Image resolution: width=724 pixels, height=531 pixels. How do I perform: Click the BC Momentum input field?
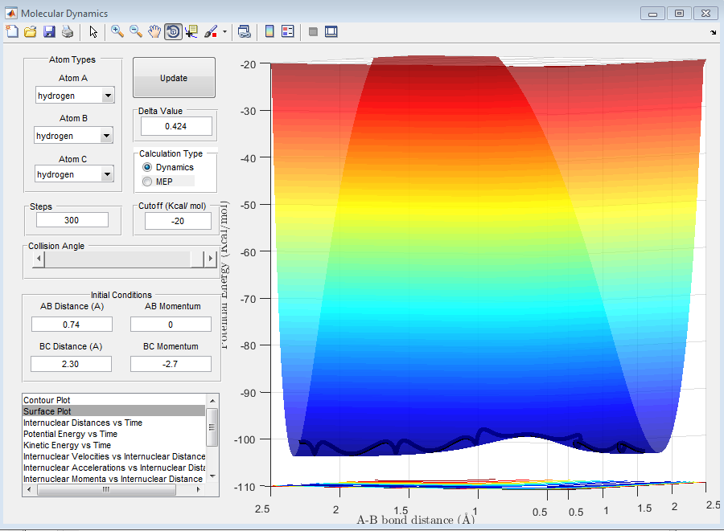tap(171, 364)
